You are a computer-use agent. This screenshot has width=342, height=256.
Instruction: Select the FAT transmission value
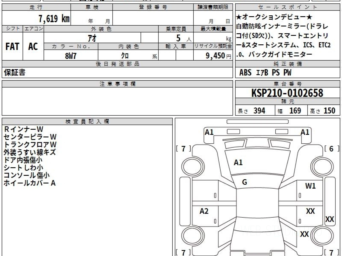click(x=12, y=46)
